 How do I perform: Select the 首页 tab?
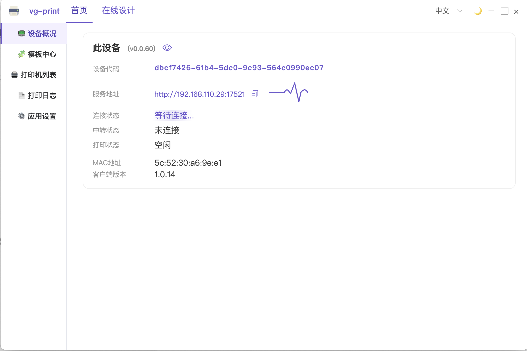point(79,11)
